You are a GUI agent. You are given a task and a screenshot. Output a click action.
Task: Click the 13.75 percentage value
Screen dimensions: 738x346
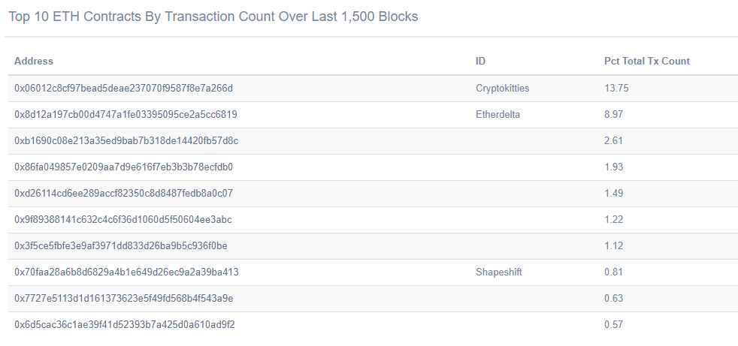(x=616, y=89)
